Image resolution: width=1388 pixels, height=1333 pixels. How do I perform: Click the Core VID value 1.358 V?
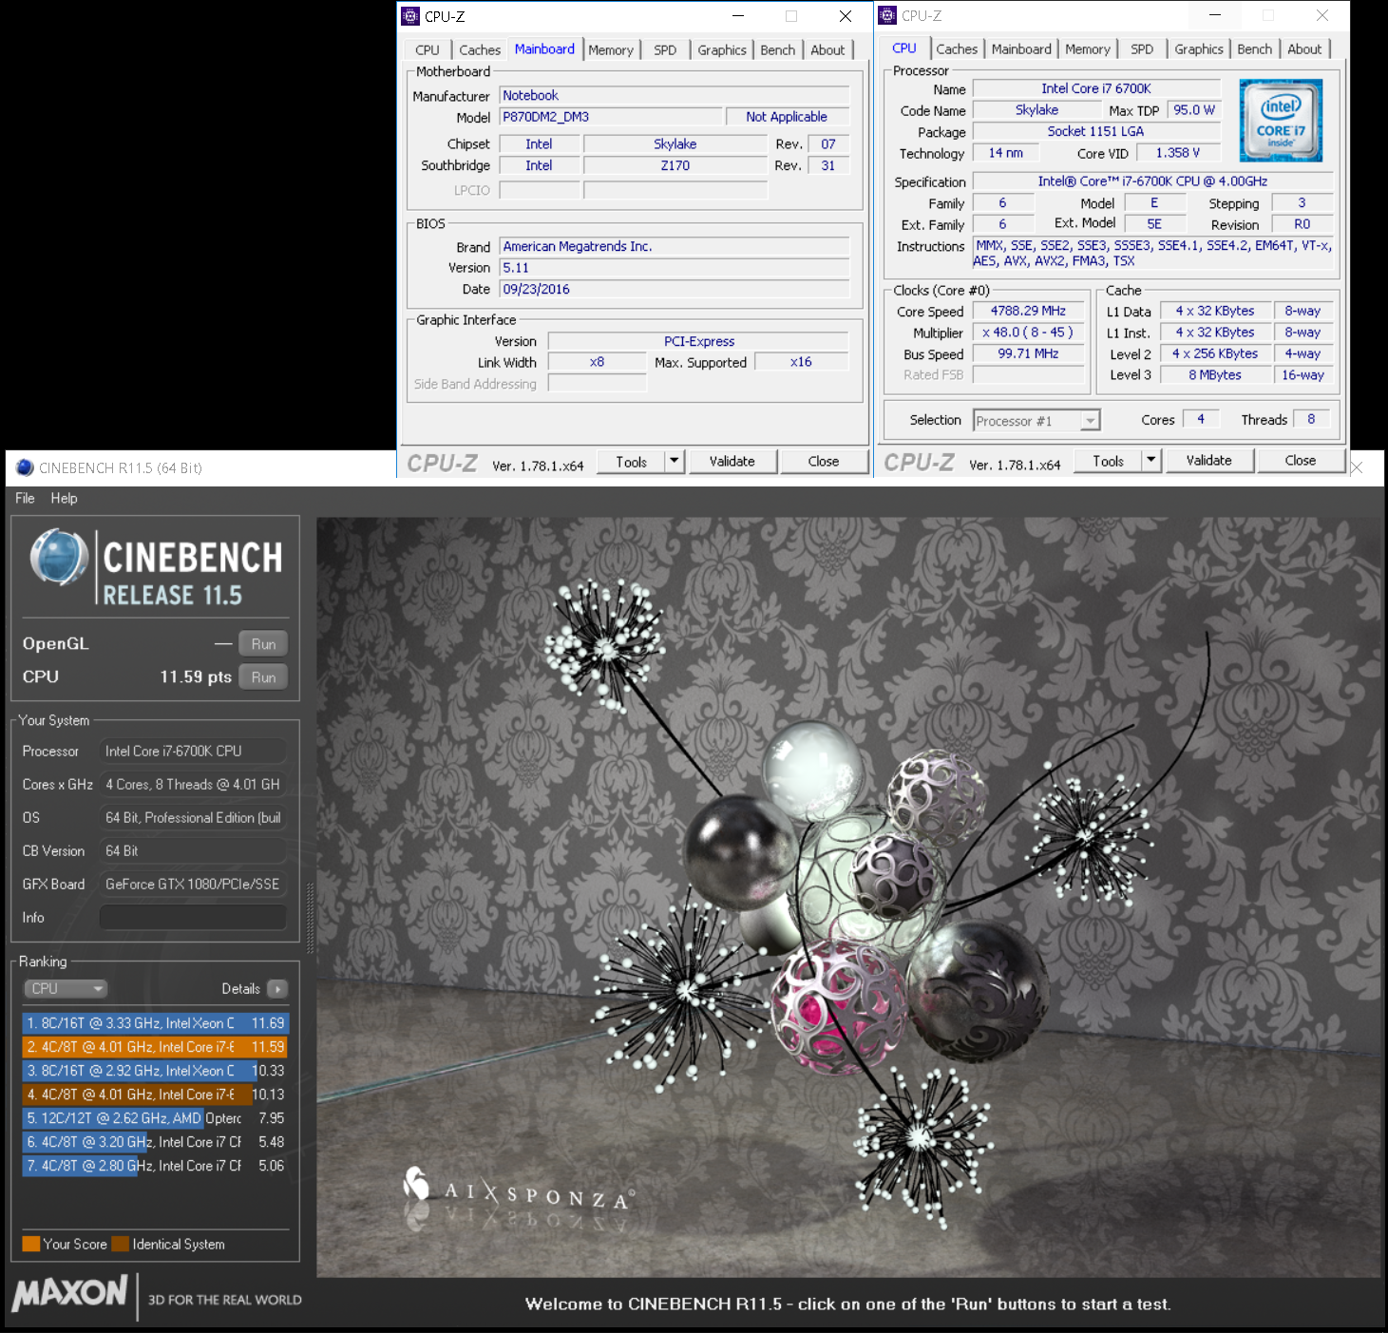[x=1178, y=153]
